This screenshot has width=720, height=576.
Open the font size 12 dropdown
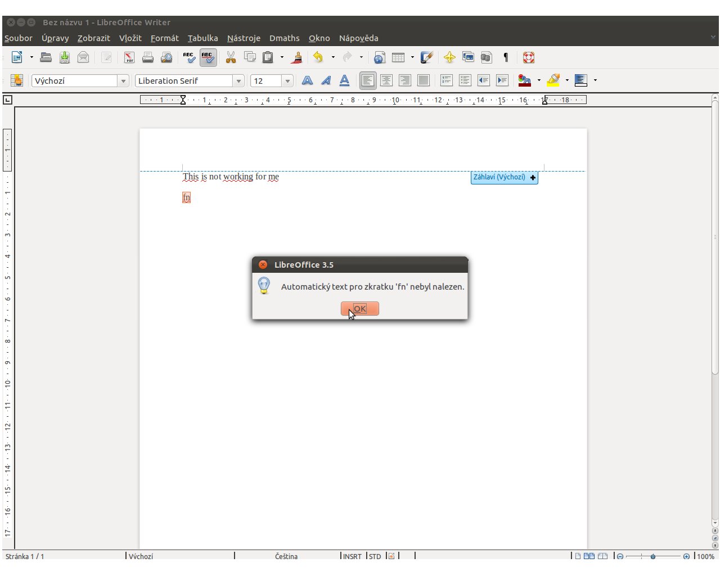287,81
